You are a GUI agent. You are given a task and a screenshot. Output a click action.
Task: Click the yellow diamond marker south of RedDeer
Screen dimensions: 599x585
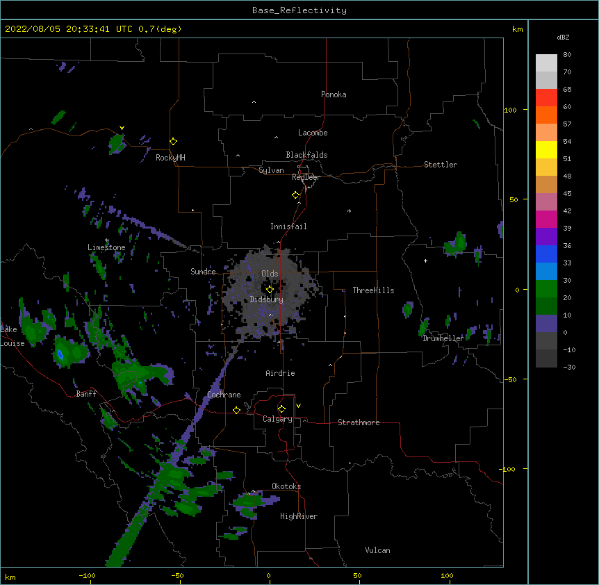[x=295, y=195]
